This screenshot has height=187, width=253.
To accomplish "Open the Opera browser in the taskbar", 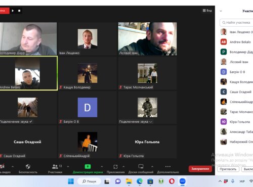I will (172, 181).
